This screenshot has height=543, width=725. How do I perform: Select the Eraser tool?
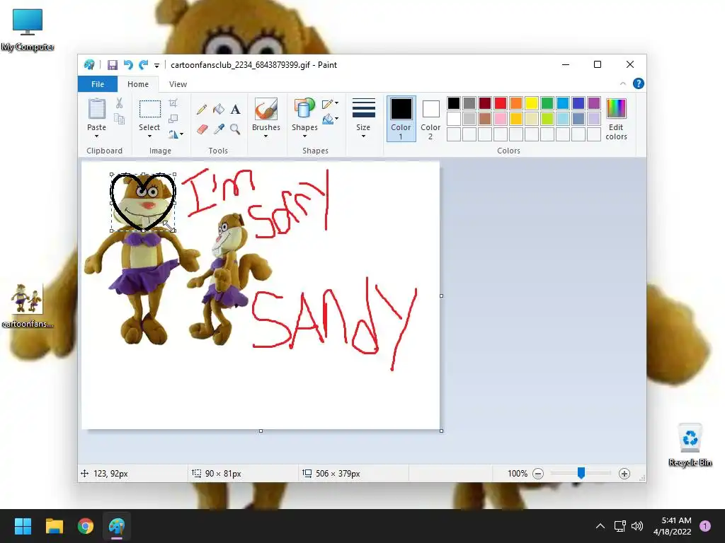click(x=202, y=129)
